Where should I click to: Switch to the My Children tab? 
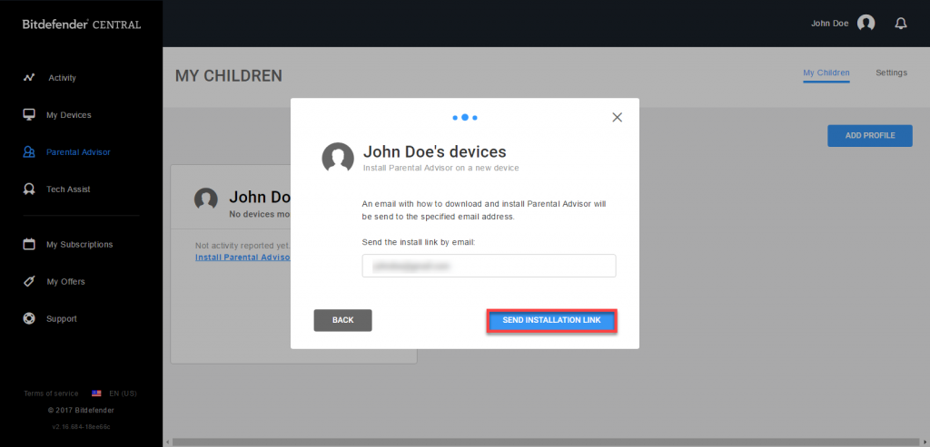tap(826, 73)
